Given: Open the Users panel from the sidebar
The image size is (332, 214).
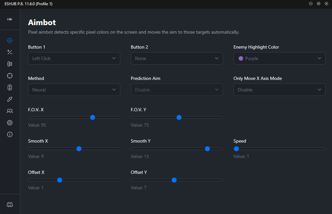Looking at the screenshot, I should [x=10, y=111].
